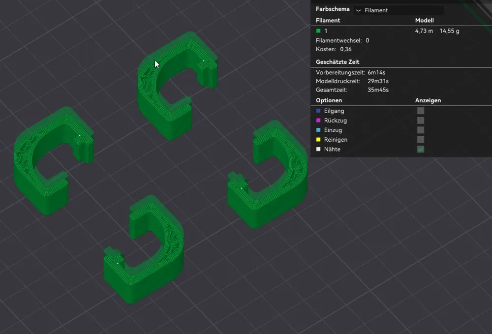
Task: Click the filament length 4,73 m
Action: (x=424, y=30)
